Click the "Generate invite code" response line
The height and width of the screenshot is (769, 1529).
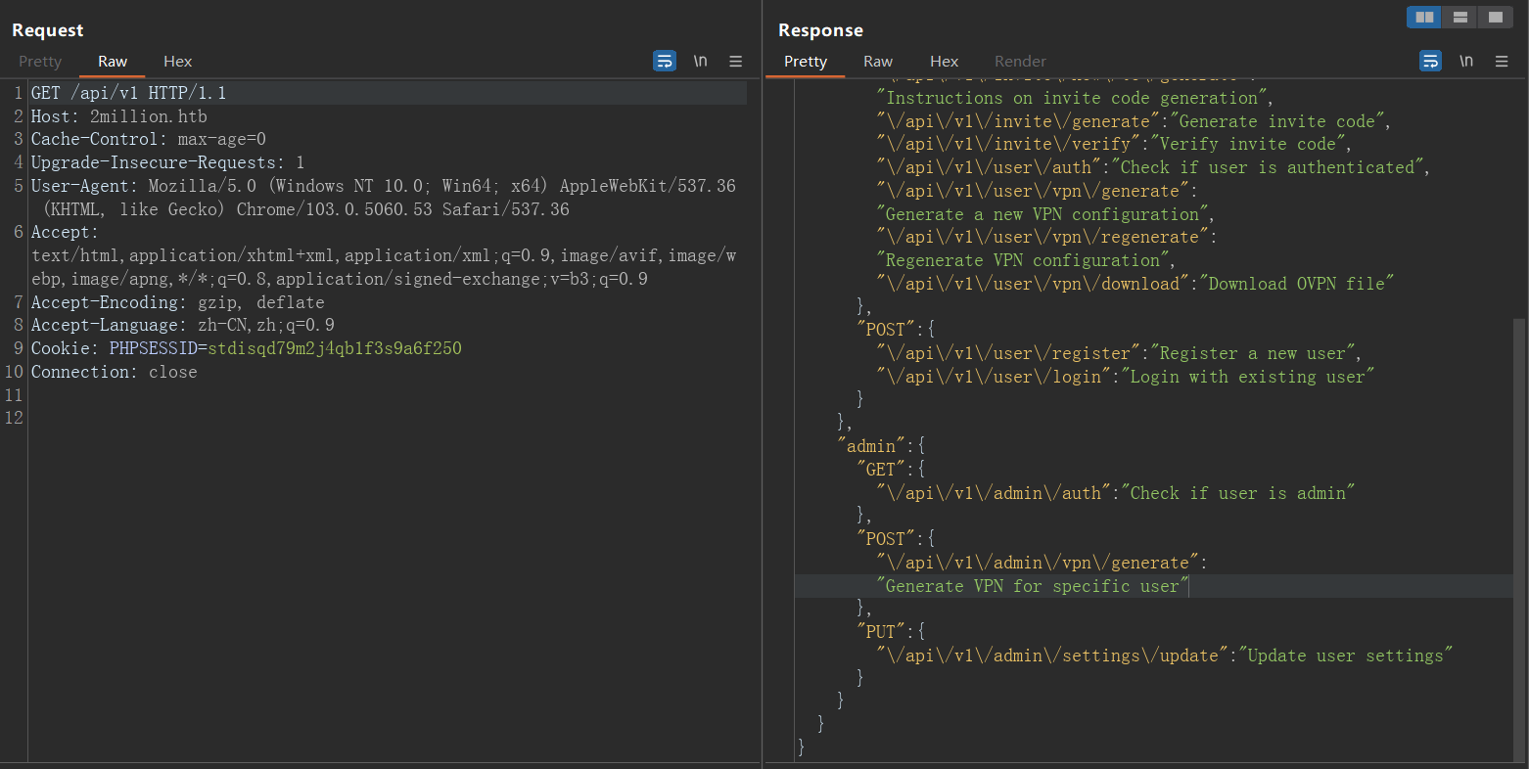click(1134, 121)
